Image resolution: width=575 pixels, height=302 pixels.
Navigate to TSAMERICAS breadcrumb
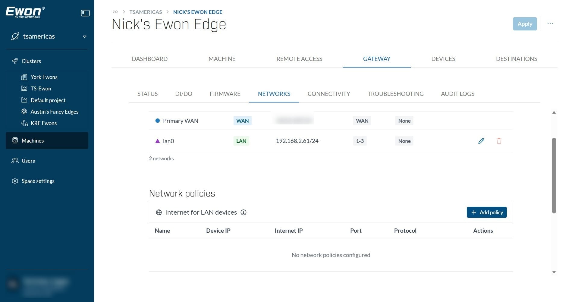point(146,12)
